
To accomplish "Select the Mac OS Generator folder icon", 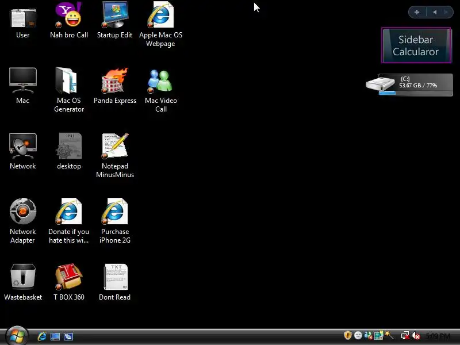I will click(68, 90).
